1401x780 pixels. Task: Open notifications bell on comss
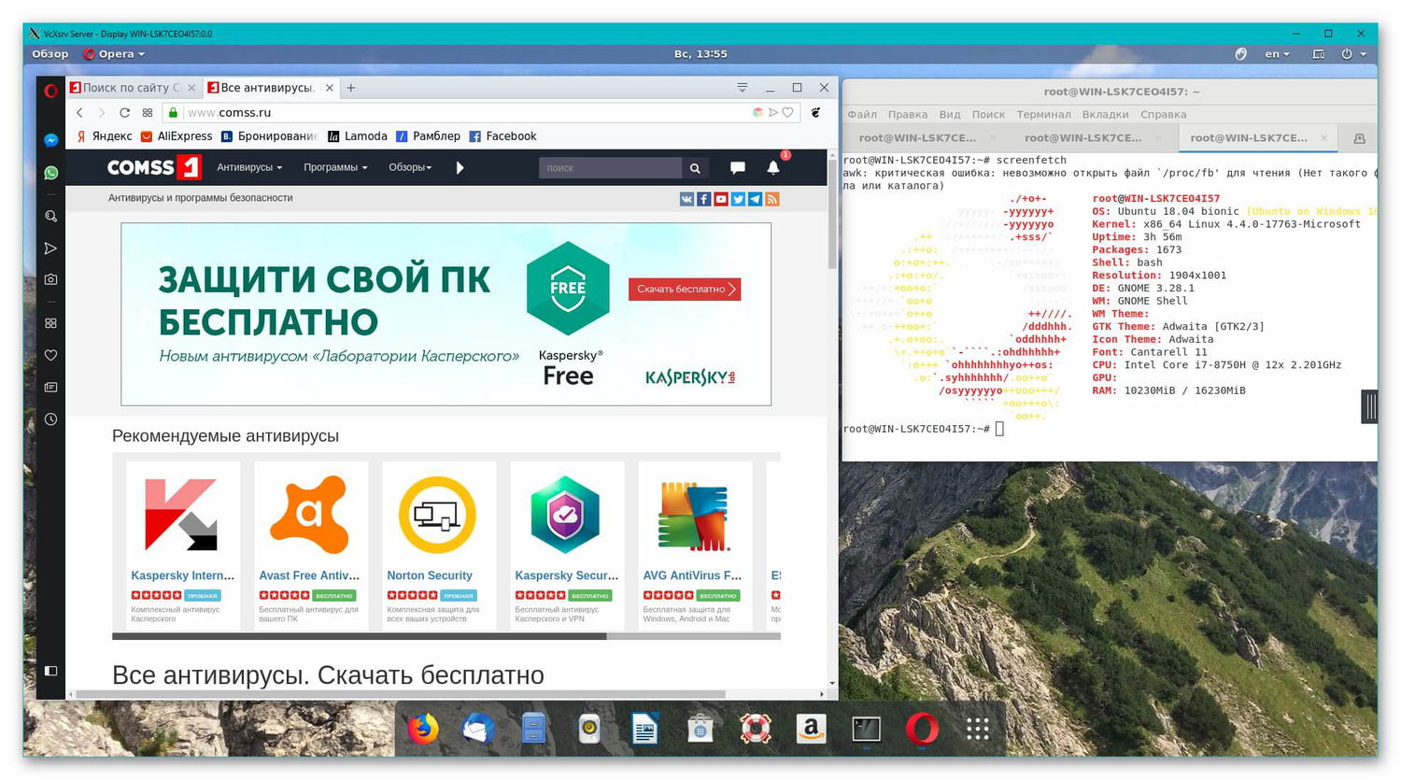tap(773, 167)
